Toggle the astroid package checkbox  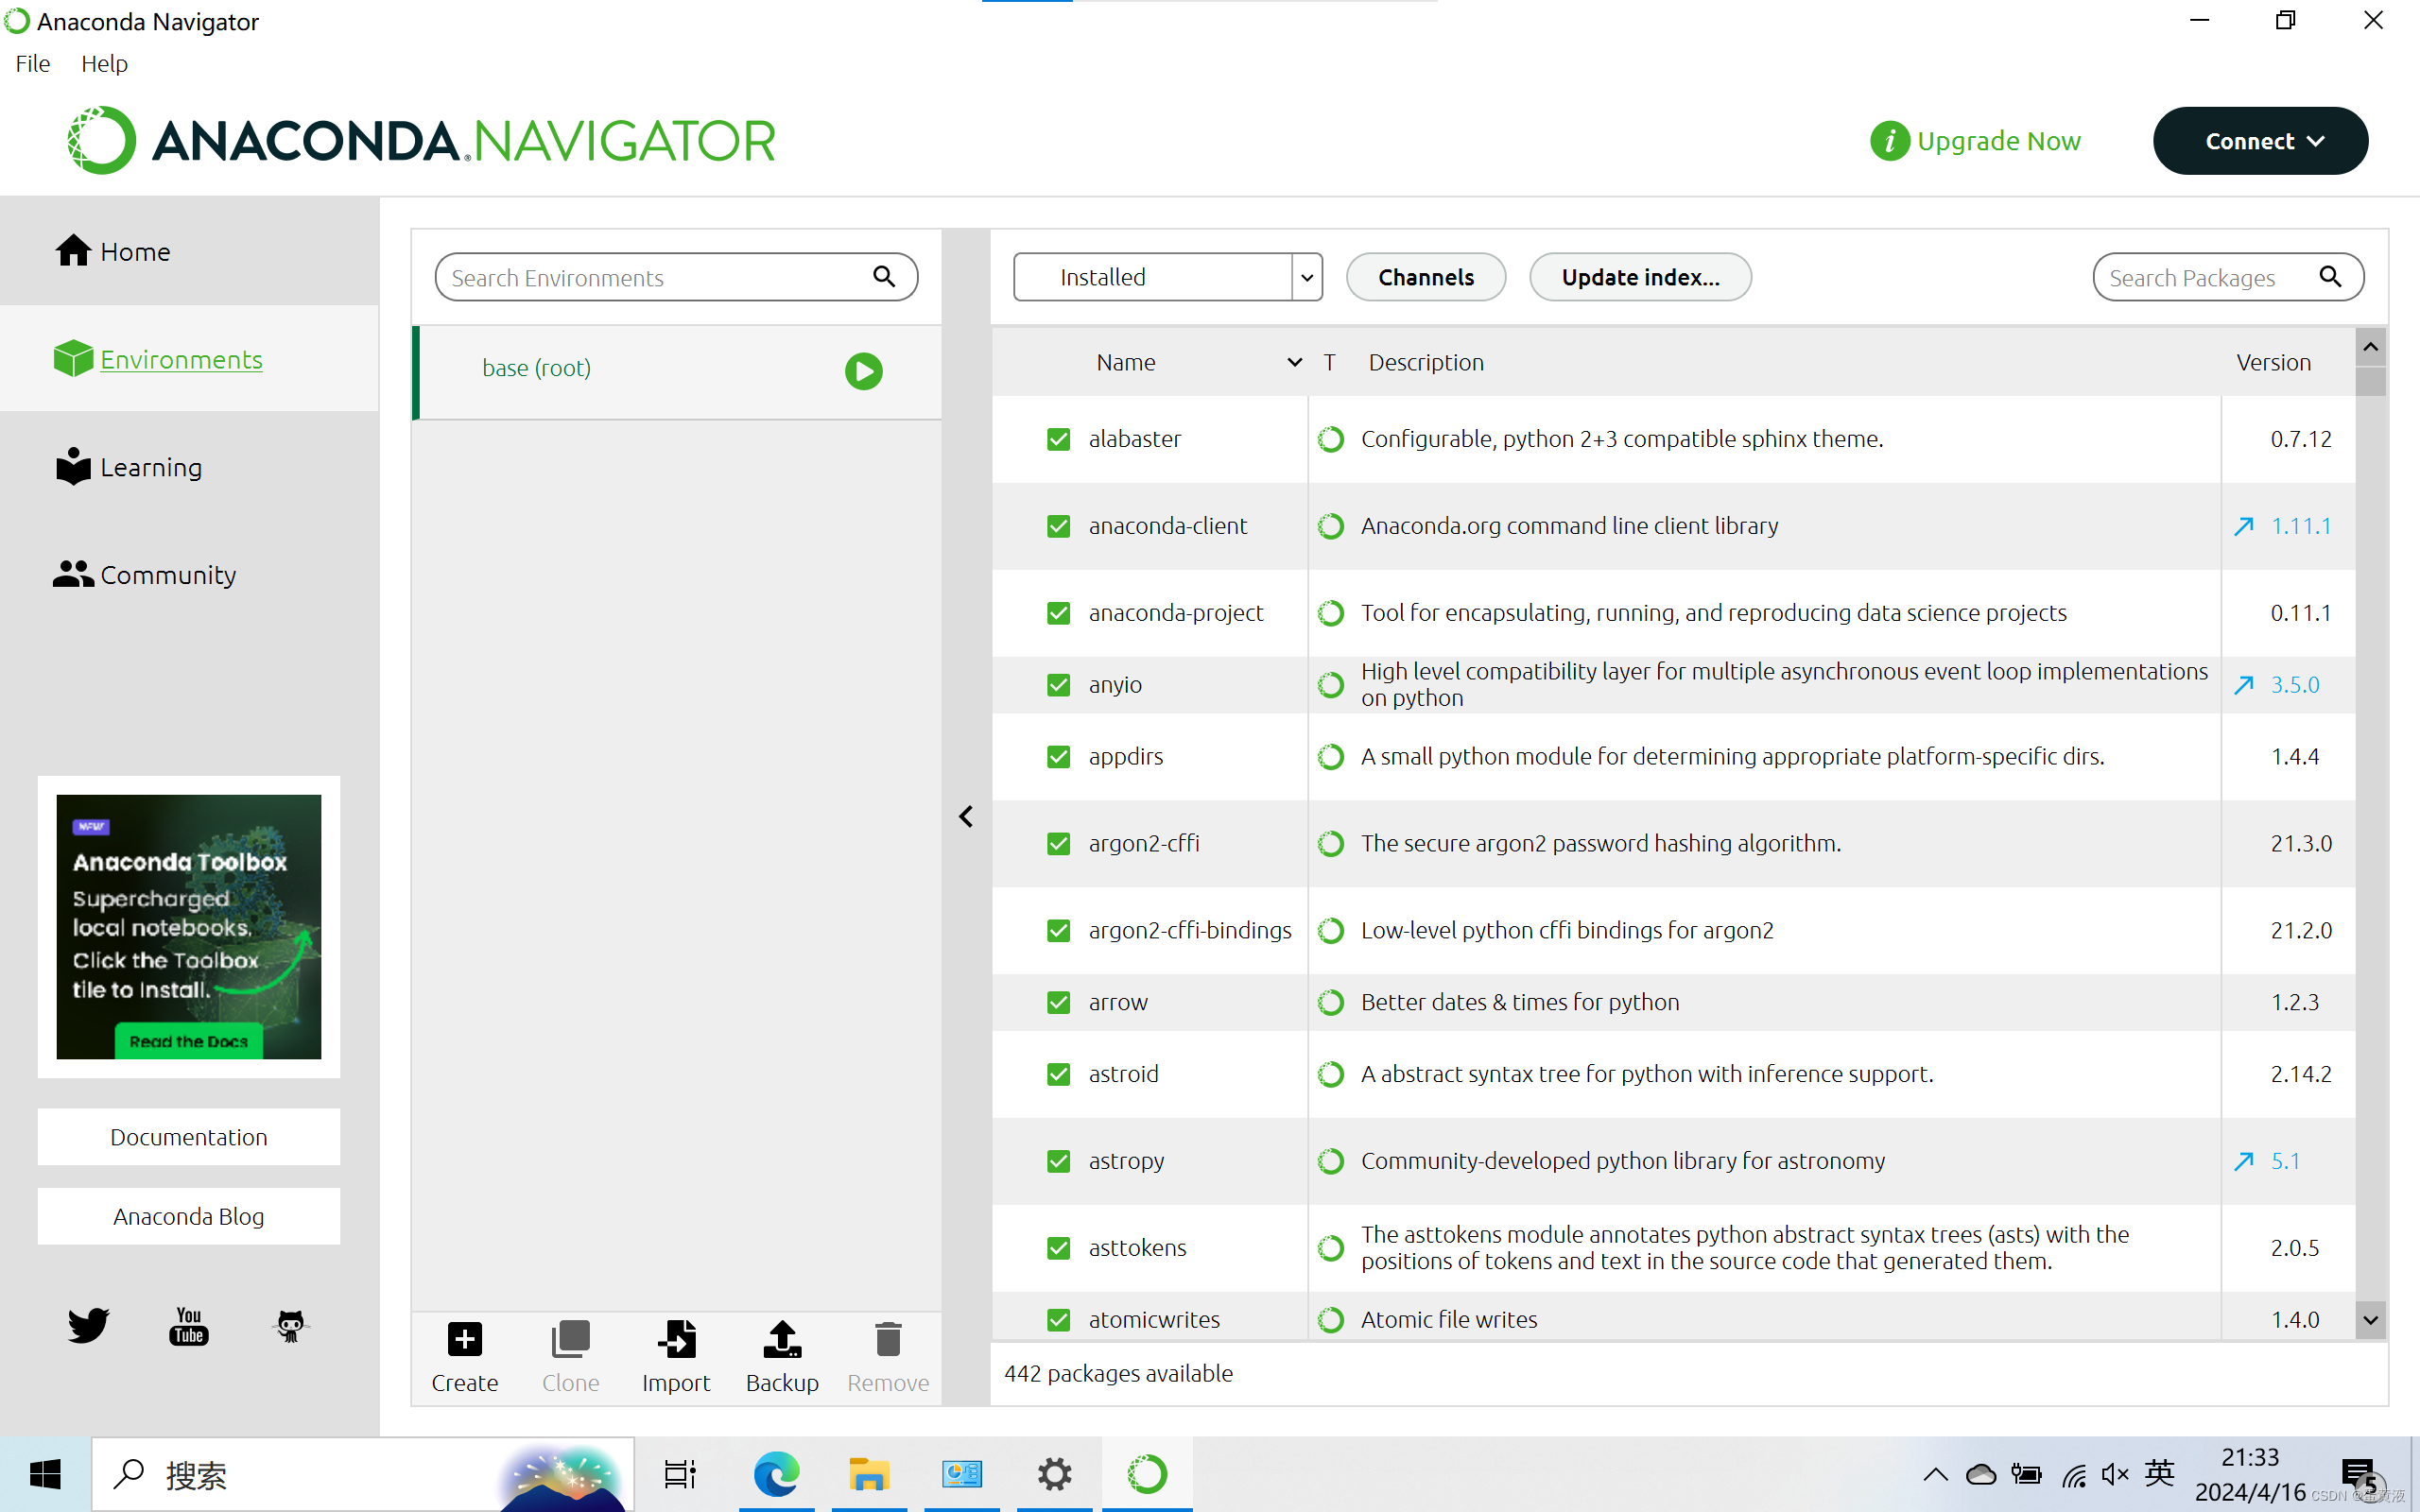tap(1058, 1074)
